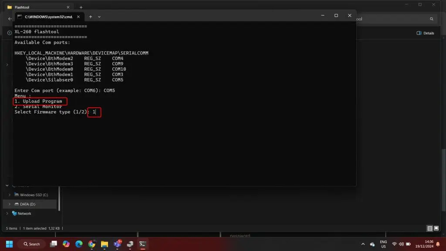
Task: Open the Windows Start menu
Action: [x=9, y=244]
